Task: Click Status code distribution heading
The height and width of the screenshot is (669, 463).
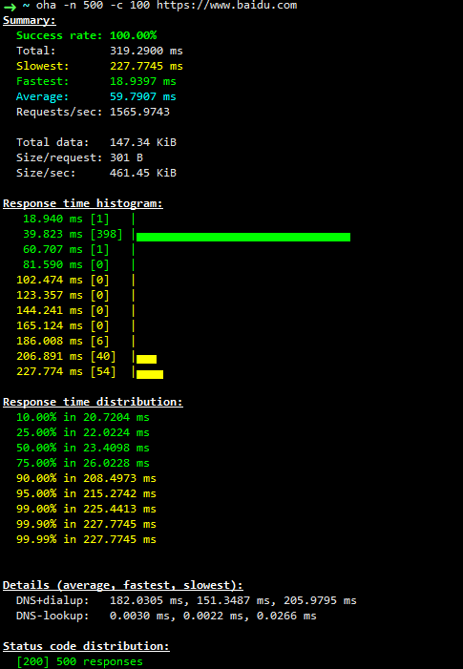Action: [x=86, y=646]
